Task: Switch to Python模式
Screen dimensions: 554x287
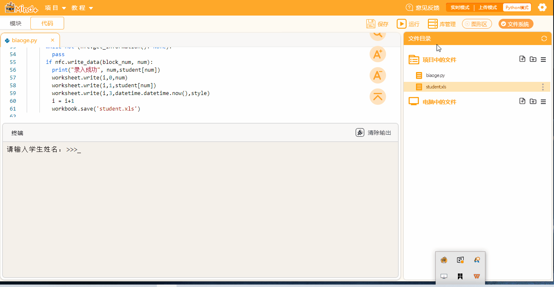Action: coord(517,7)
